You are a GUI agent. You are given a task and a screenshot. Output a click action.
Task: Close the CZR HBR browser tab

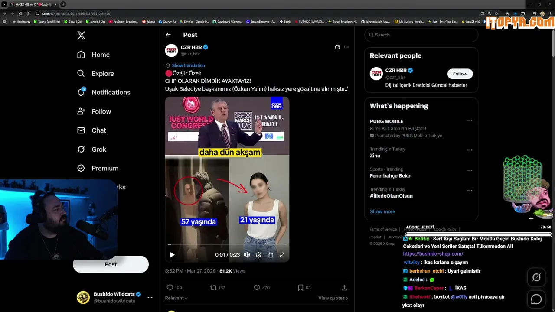pos(55,4)
